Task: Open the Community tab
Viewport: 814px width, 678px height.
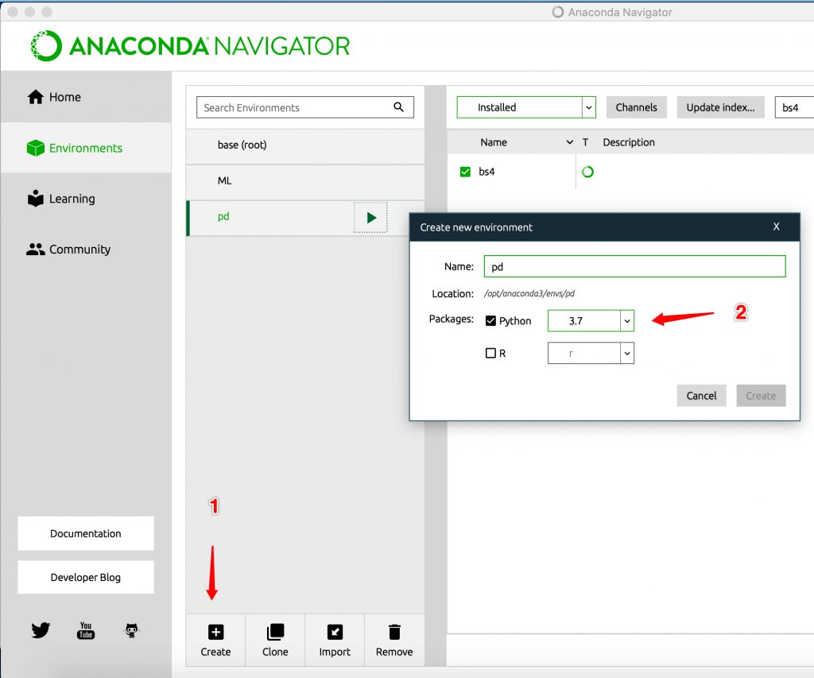Action: (x=86, y=250)
